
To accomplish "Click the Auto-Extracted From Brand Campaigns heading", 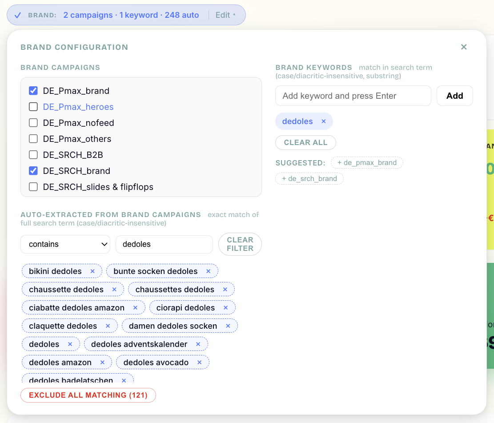I will pos(111,215).
